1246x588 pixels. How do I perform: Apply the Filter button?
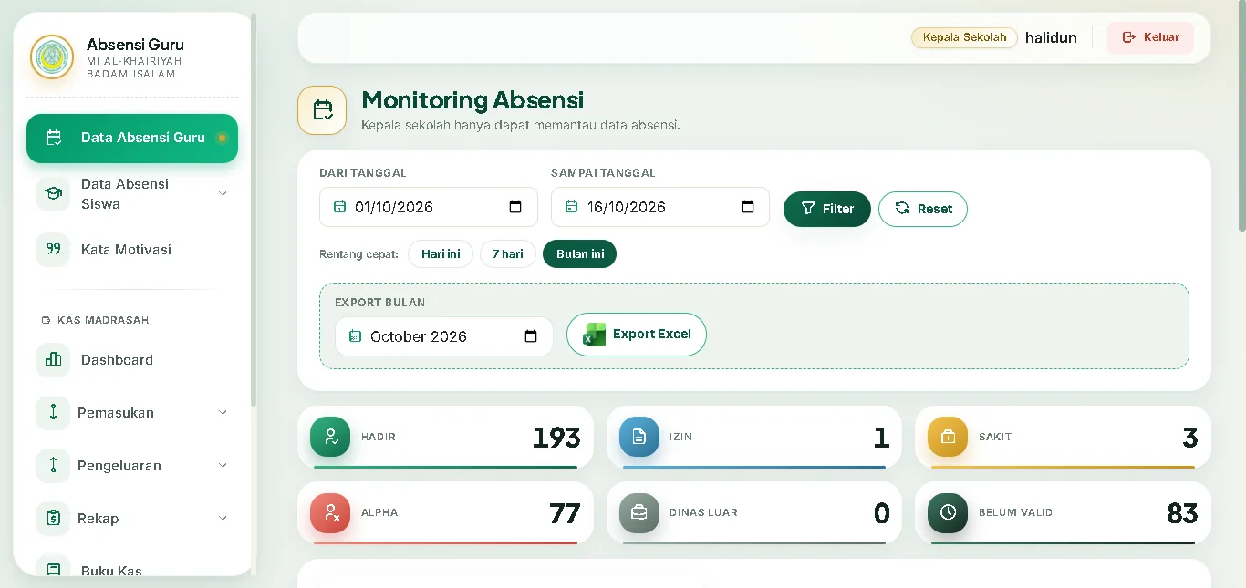827,209
